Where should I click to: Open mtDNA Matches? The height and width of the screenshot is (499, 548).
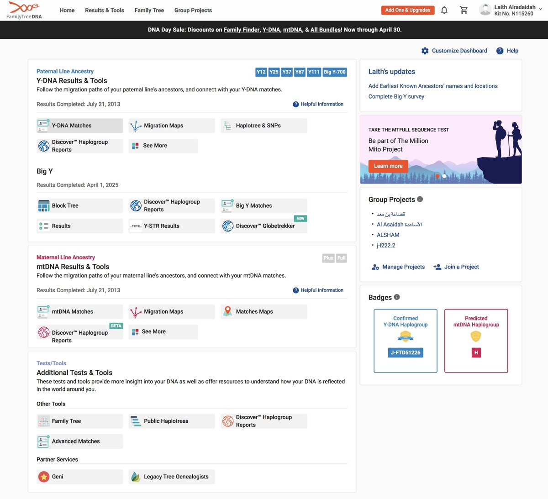79,312
